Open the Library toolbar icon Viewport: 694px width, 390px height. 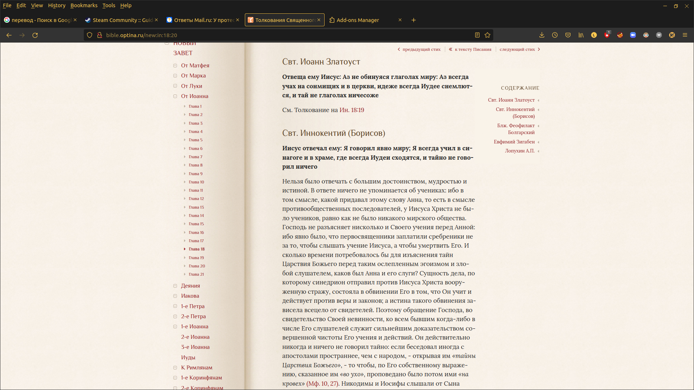(x=581, y=35)
